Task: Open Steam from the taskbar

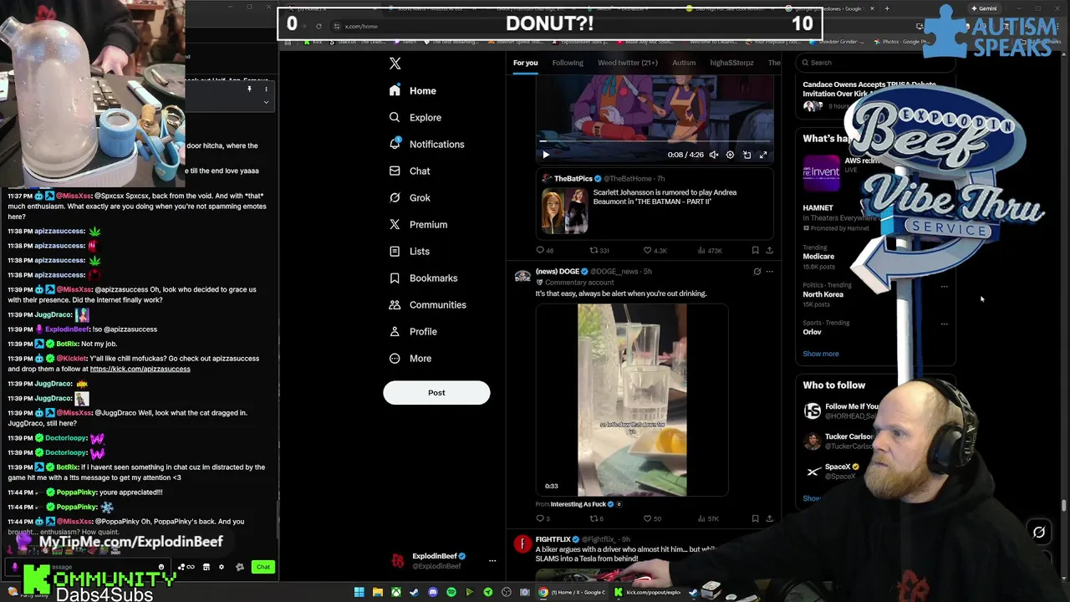Action: point(415,592)
